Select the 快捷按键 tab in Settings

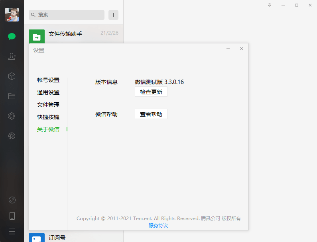(48, 117)
